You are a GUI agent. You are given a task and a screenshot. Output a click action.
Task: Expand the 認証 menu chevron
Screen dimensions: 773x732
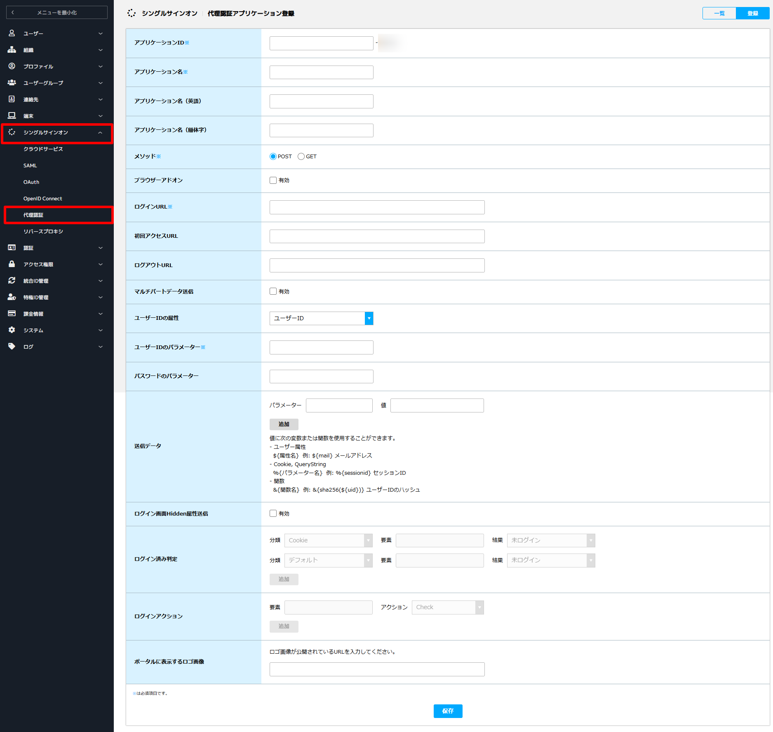point(101,248)
